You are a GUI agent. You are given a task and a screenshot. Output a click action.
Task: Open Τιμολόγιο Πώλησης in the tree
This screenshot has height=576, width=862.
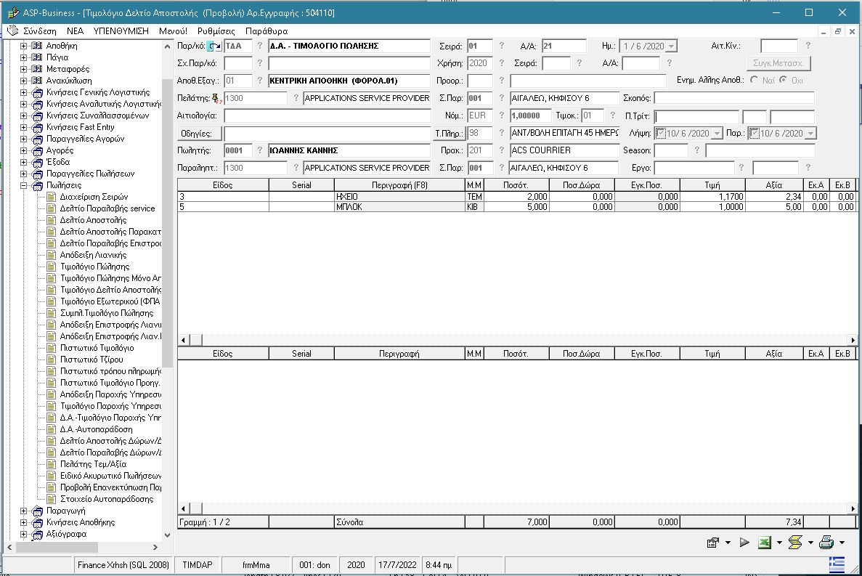(94, 267)
